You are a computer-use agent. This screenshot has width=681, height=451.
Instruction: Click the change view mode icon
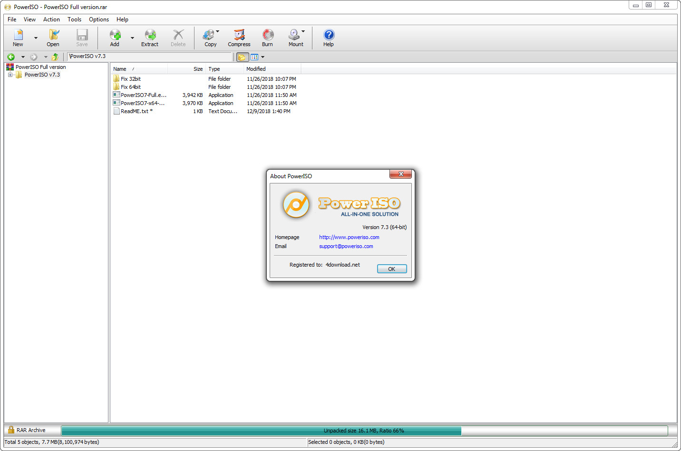pos(254,57)
